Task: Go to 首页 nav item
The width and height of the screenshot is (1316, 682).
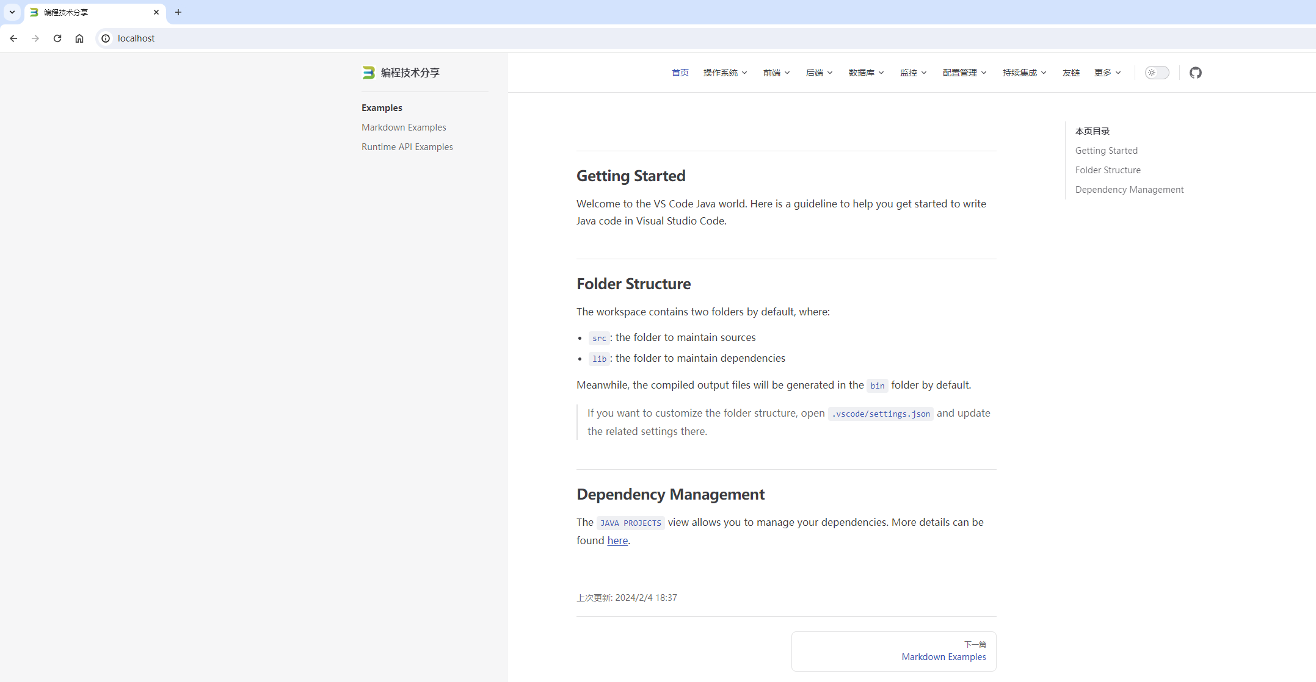Action: [680, 73]
